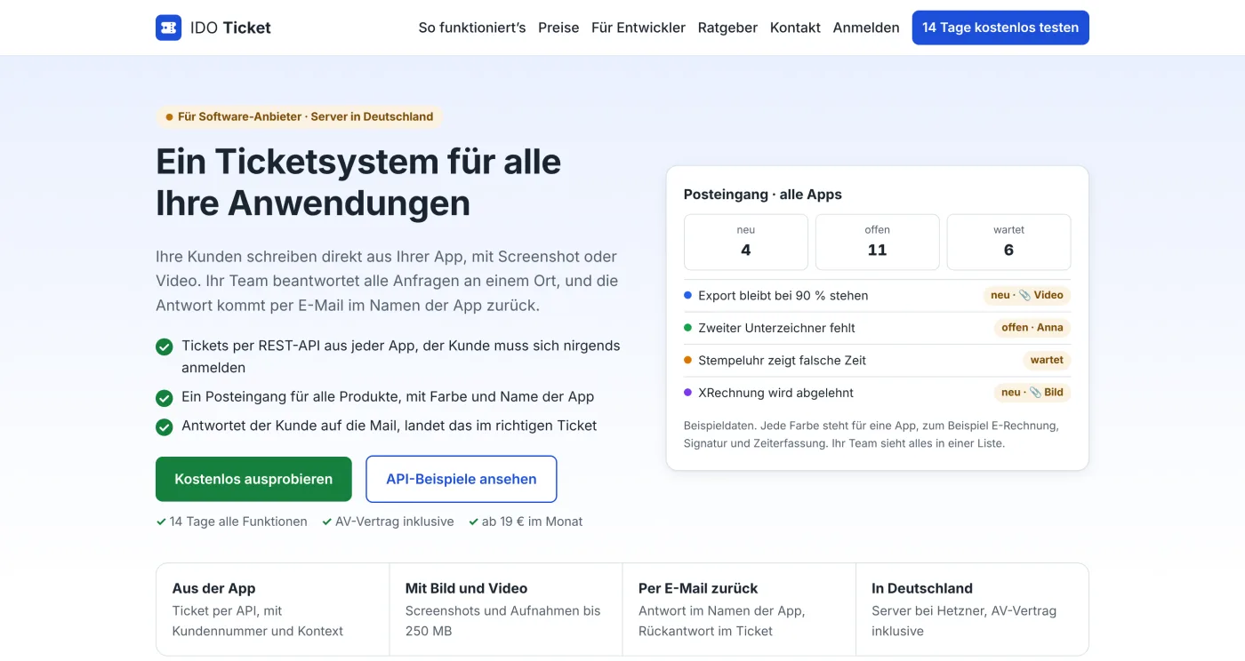This screenshot has height=661, width=1245.
Task: Click the green app dot on Unterzeichner ticket
Action: (687, 328)
